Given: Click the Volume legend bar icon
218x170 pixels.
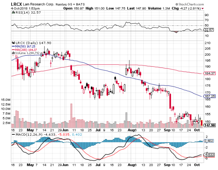Looking at the screenshot, I should 12,53.
